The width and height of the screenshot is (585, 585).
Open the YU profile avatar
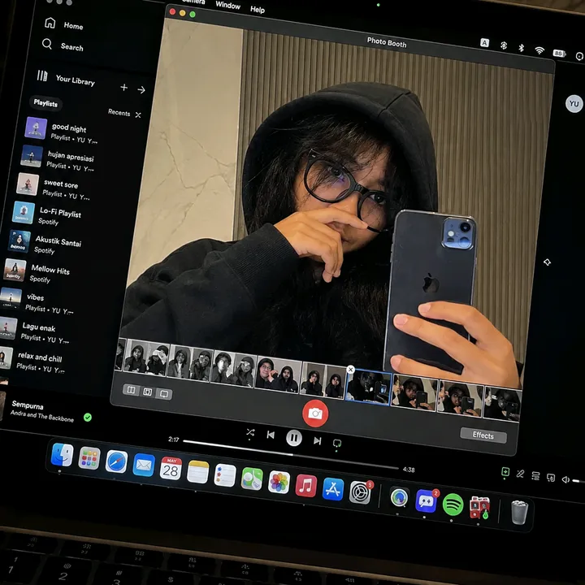[x=574, y=104]
